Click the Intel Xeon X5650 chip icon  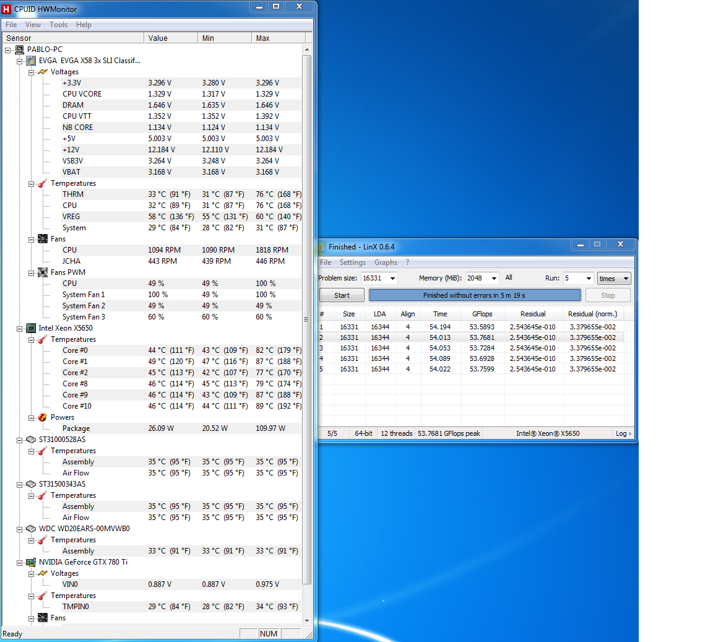[x=31, y=328]
